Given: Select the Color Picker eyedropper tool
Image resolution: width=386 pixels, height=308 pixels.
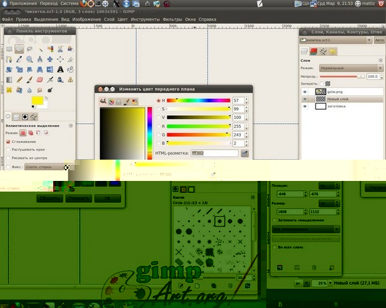Looking at the screenshot, I should click(19, 59).
